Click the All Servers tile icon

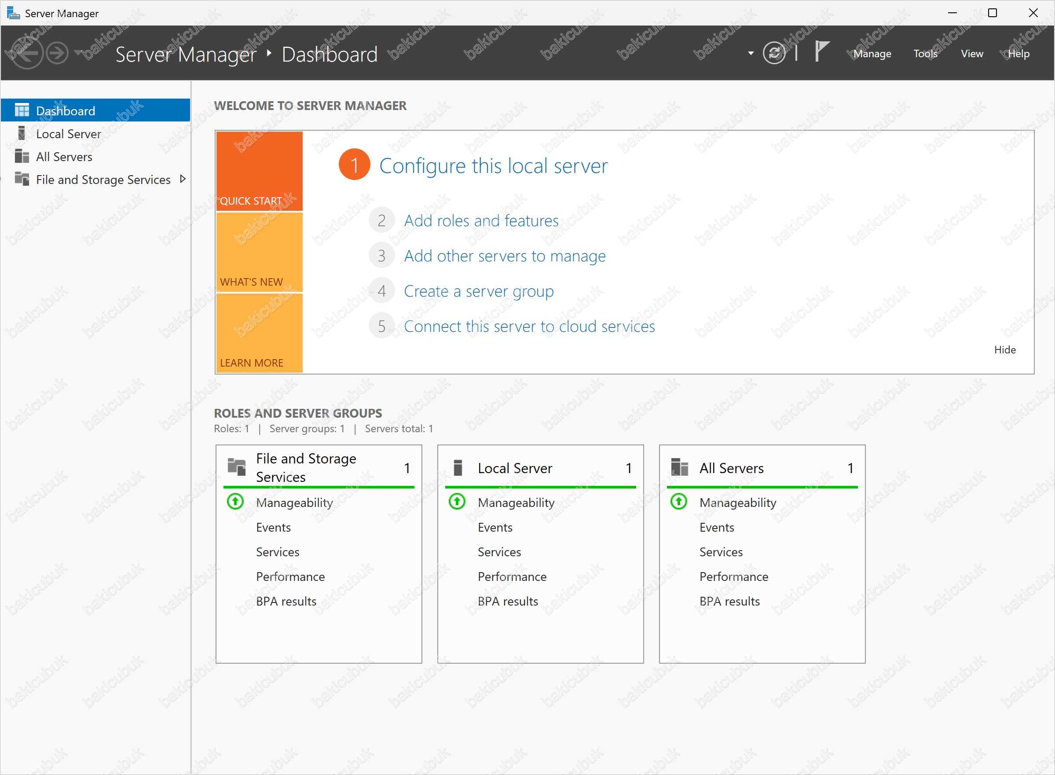tap(679, 467)
